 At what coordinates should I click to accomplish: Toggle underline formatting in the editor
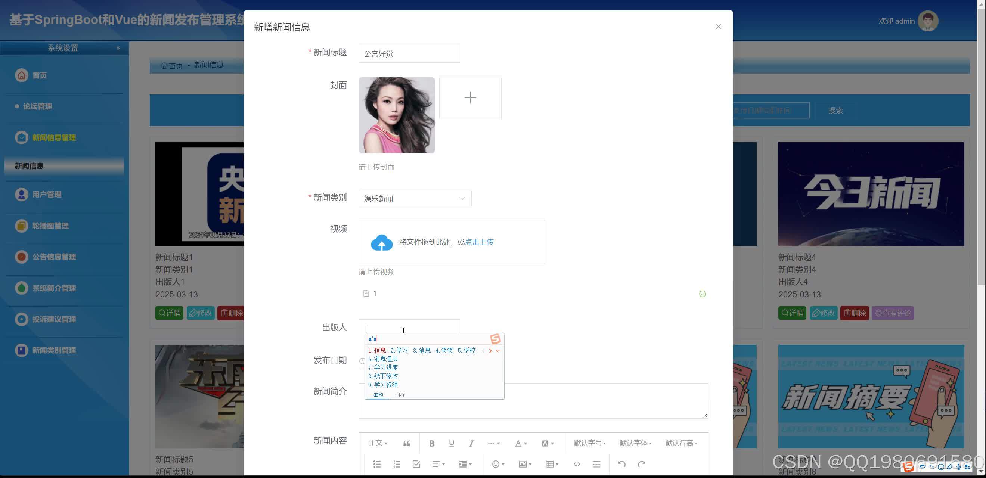[x=452, y=443]
